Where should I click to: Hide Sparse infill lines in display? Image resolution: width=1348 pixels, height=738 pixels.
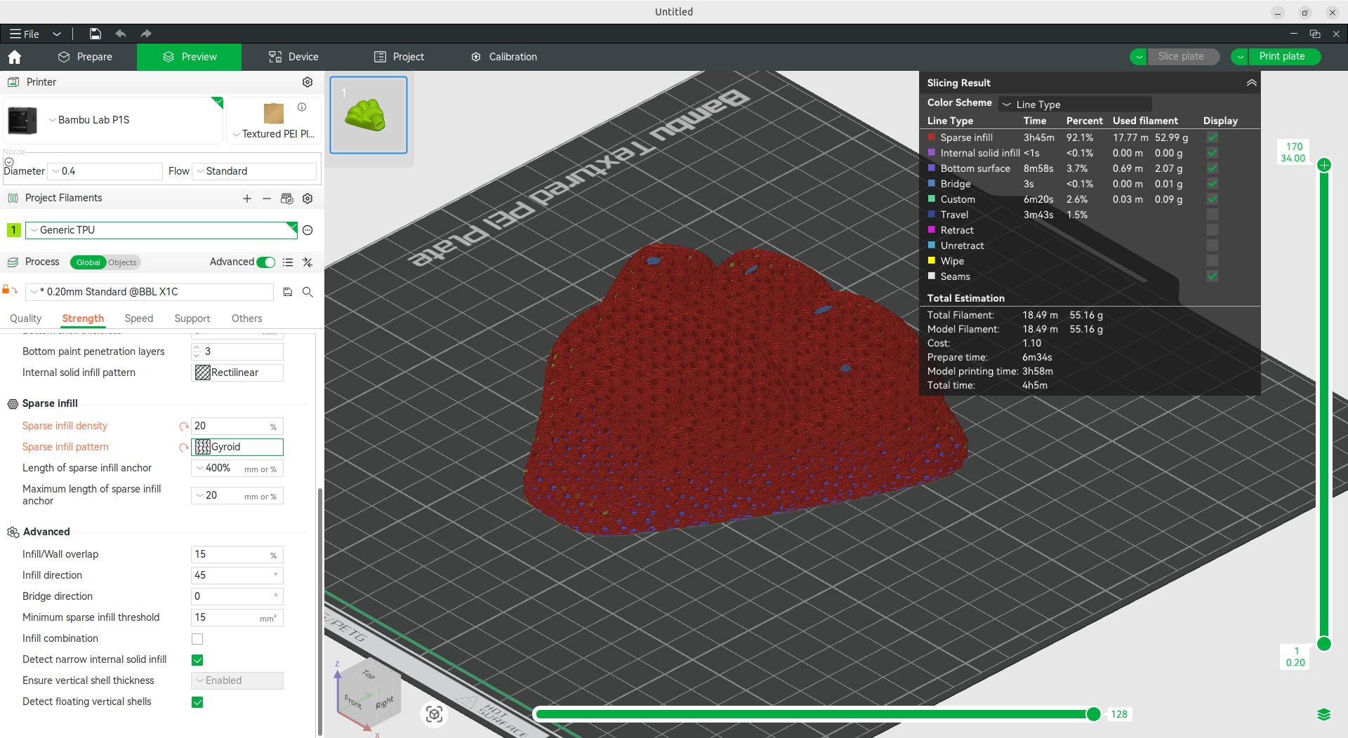[x=1212, y=137]
